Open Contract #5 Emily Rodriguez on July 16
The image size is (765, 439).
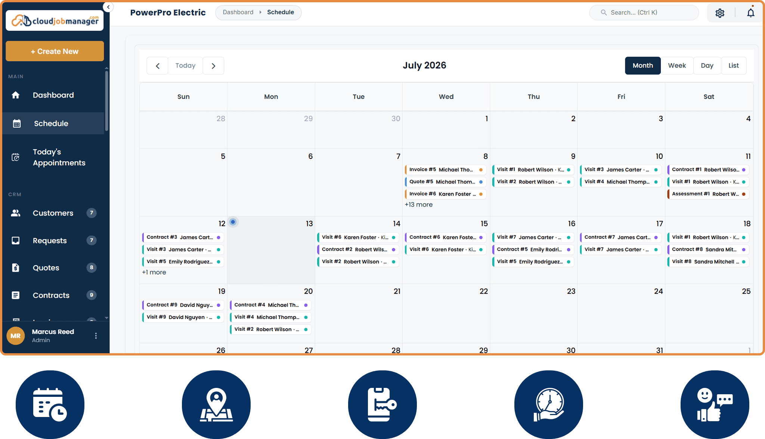point(533,250)
